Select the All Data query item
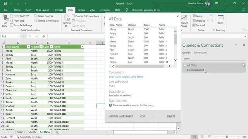 click(x=214, y=68)
